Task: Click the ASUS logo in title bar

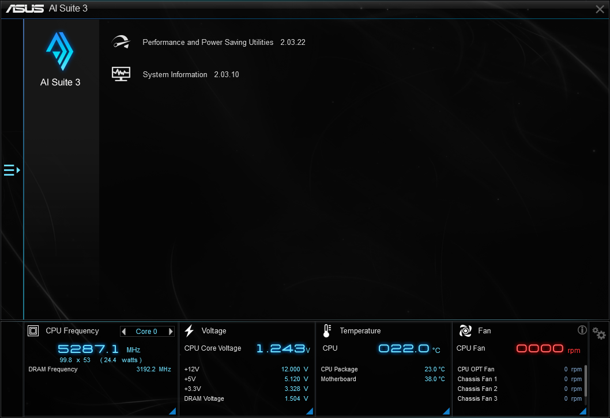Action: pyautogui.click(x=25, y=9)
